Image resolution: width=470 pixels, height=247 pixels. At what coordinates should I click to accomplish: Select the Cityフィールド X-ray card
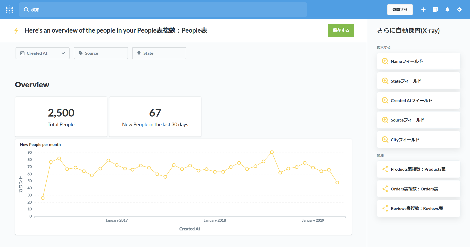click(419, 140)
